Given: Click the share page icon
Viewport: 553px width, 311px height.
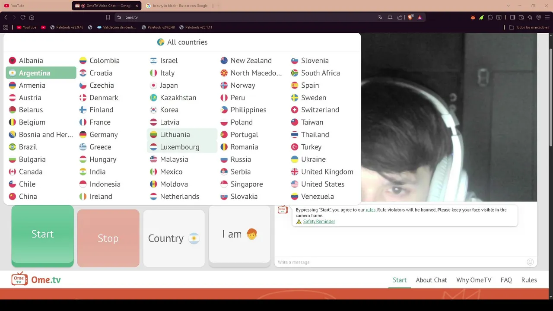Looking at the screenshot, I should (x=400, y=17).
